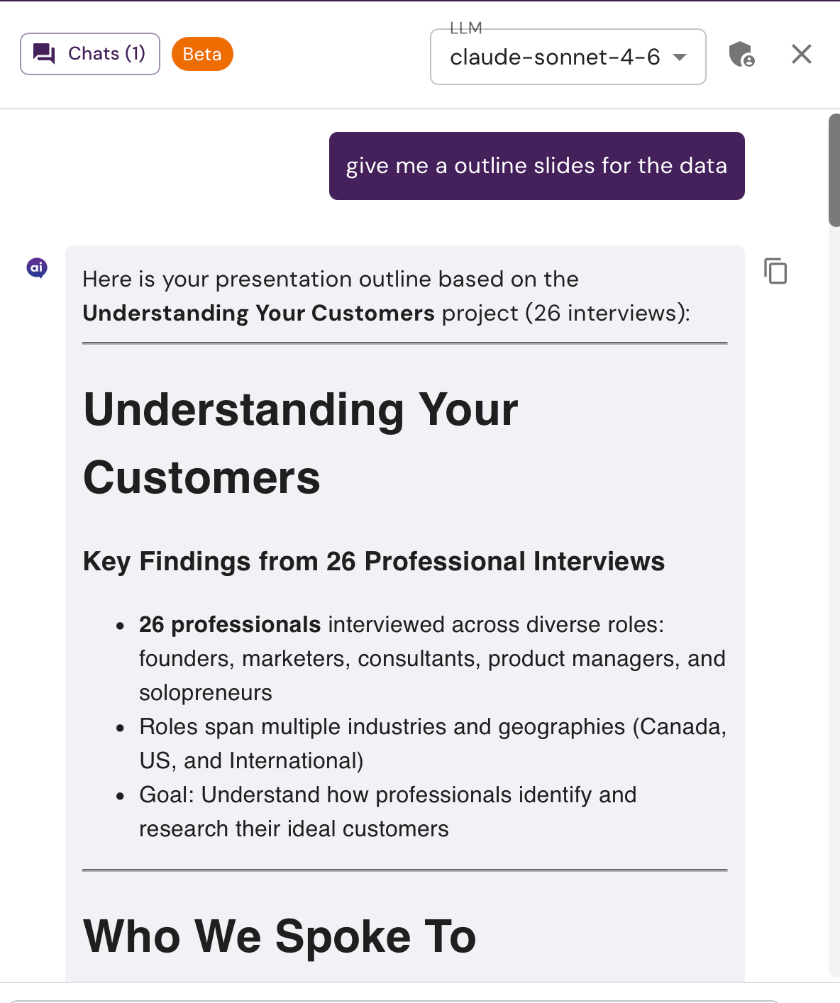Click the "Who We Spoke To" heading
The width and height of the screenshot is (840, 1003).
click(x=280, y=936)
